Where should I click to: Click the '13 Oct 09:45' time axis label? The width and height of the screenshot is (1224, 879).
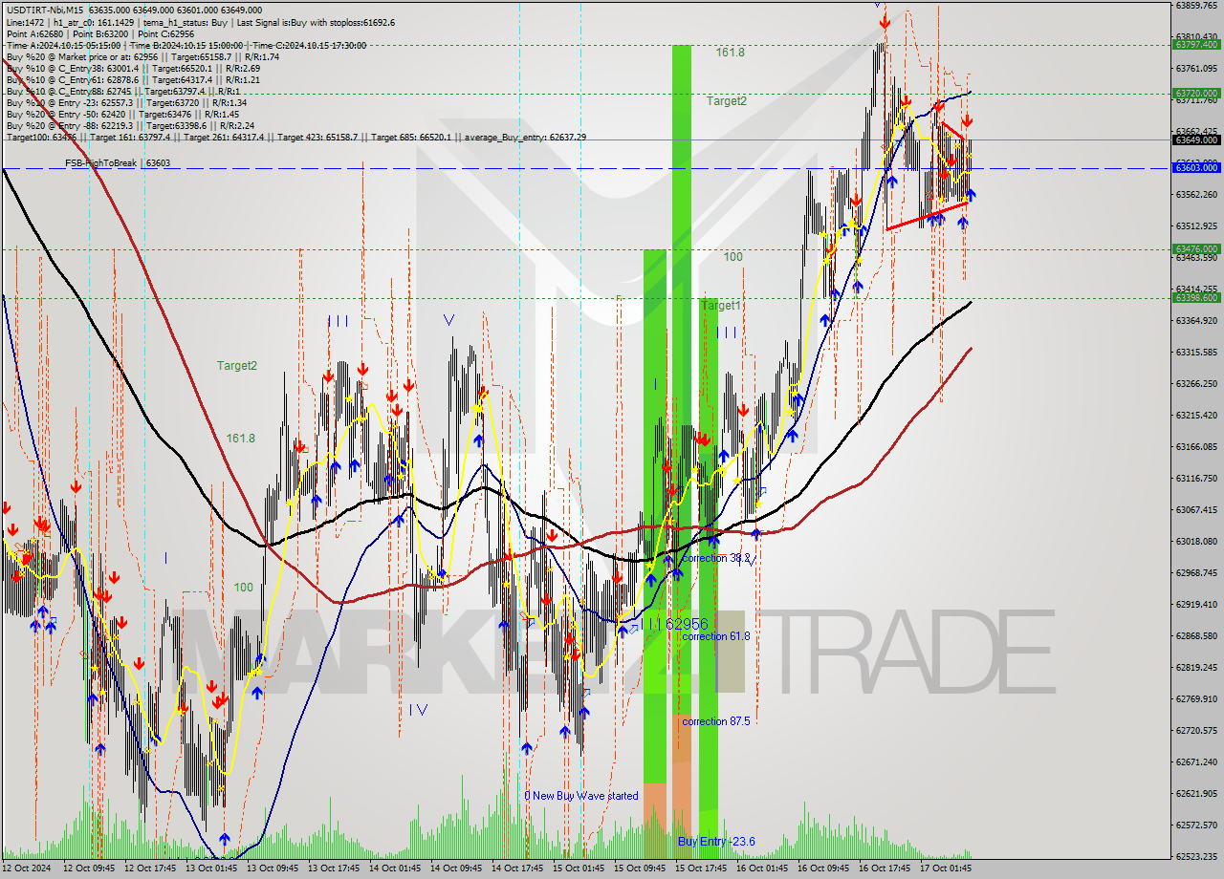coord(272,868)
